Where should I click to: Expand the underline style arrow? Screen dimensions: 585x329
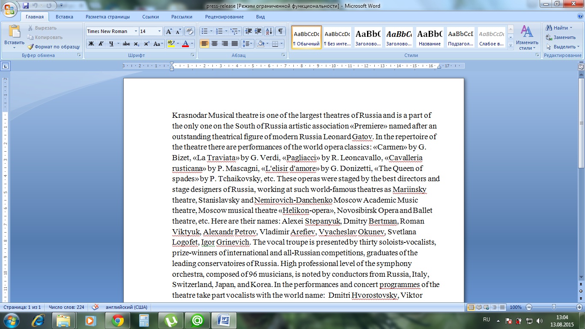tap(118, 44)
